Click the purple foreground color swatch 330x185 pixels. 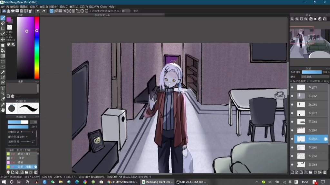pyautogui.click(x=9, y=20)
